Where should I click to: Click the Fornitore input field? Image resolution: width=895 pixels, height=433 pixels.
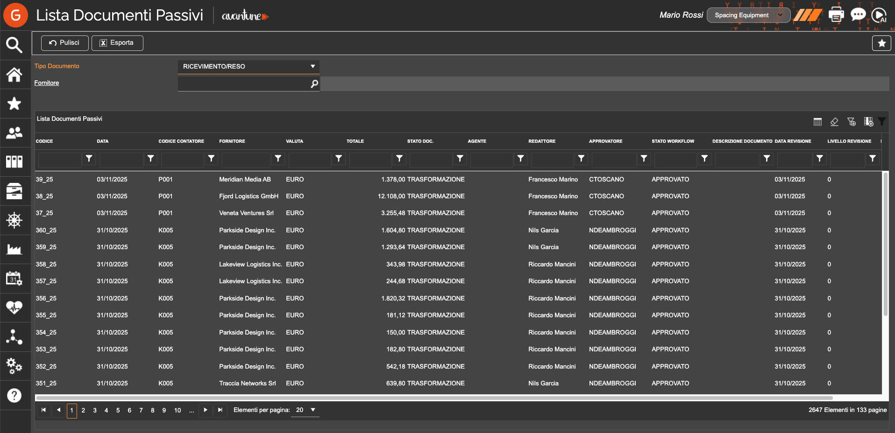243,84
